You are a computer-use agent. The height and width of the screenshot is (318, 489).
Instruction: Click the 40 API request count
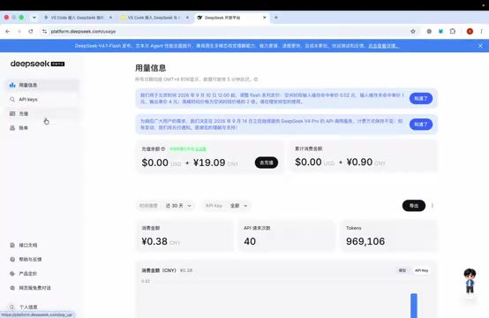coord(250,241)
